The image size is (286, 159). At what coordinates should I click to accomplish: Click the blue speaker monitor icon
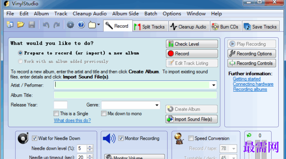(x=109, y=138)
